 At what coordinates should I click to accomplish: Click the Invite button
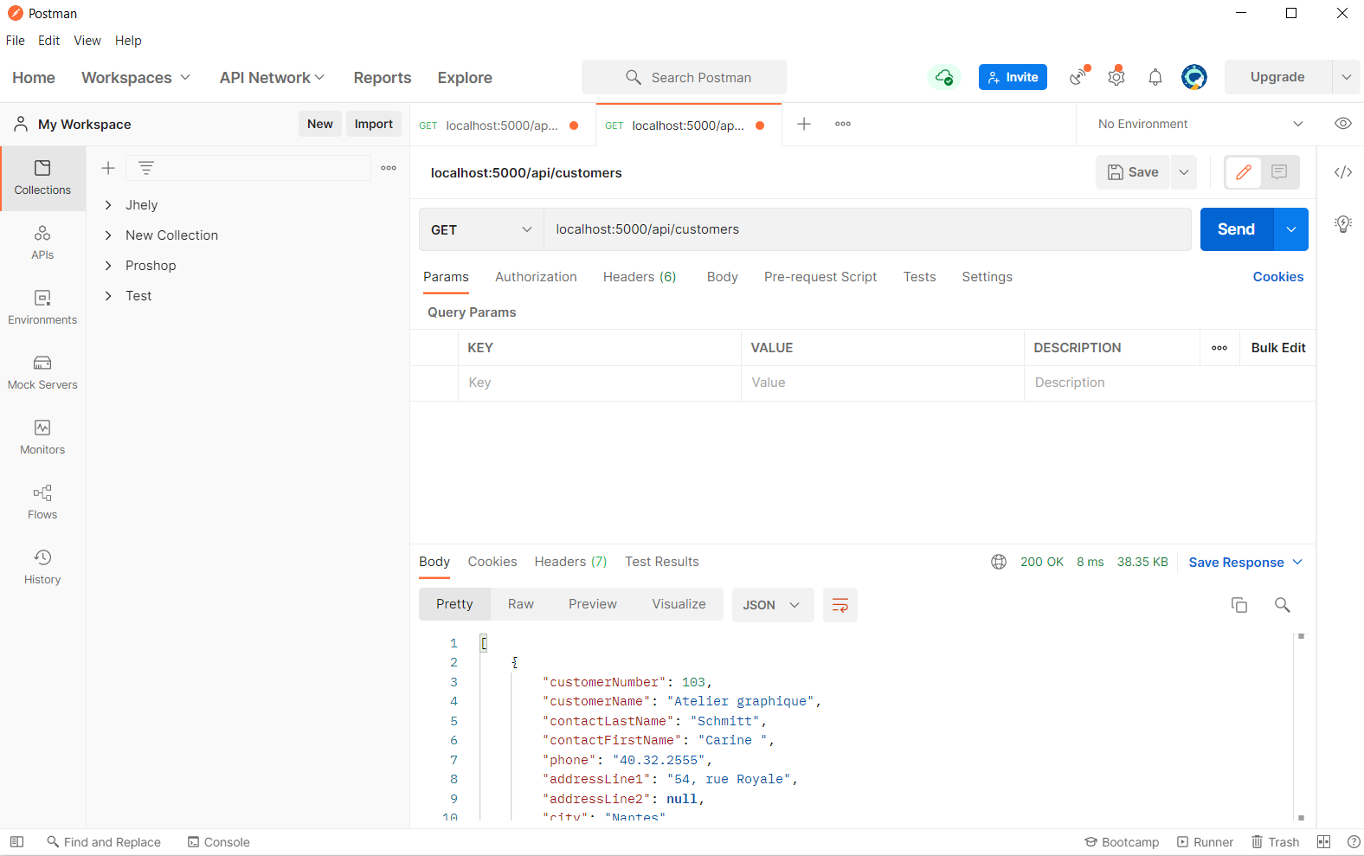coord(1013,77)
